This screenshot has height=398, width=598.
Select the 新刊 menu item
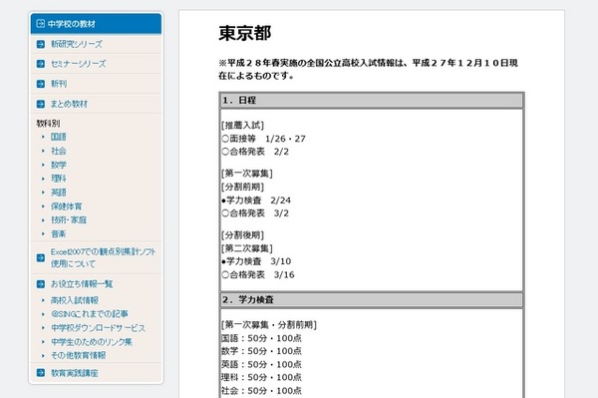point(59,84)
